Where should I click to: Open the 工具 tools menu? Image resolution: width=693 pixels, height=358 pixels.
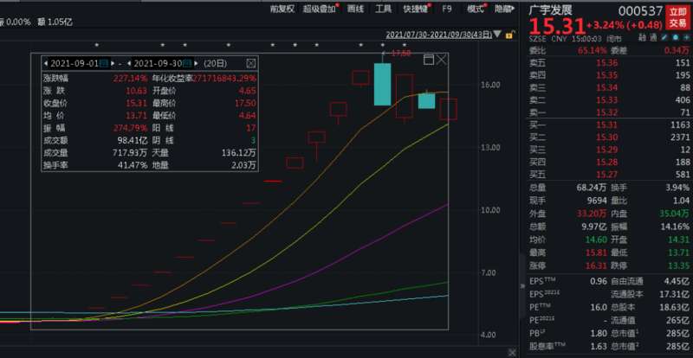(383, 9)
